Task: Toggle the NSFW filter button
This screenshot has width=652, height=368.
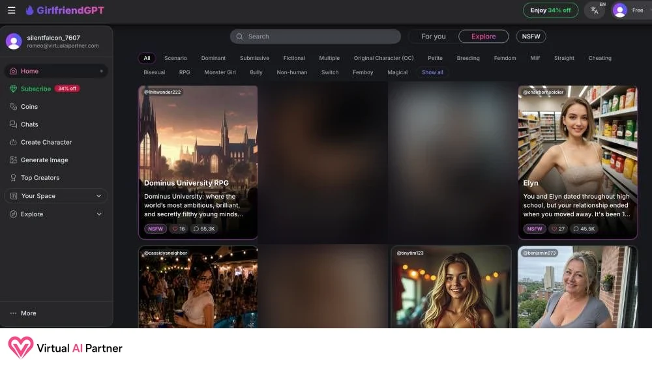Action: [x=531, y=36]
